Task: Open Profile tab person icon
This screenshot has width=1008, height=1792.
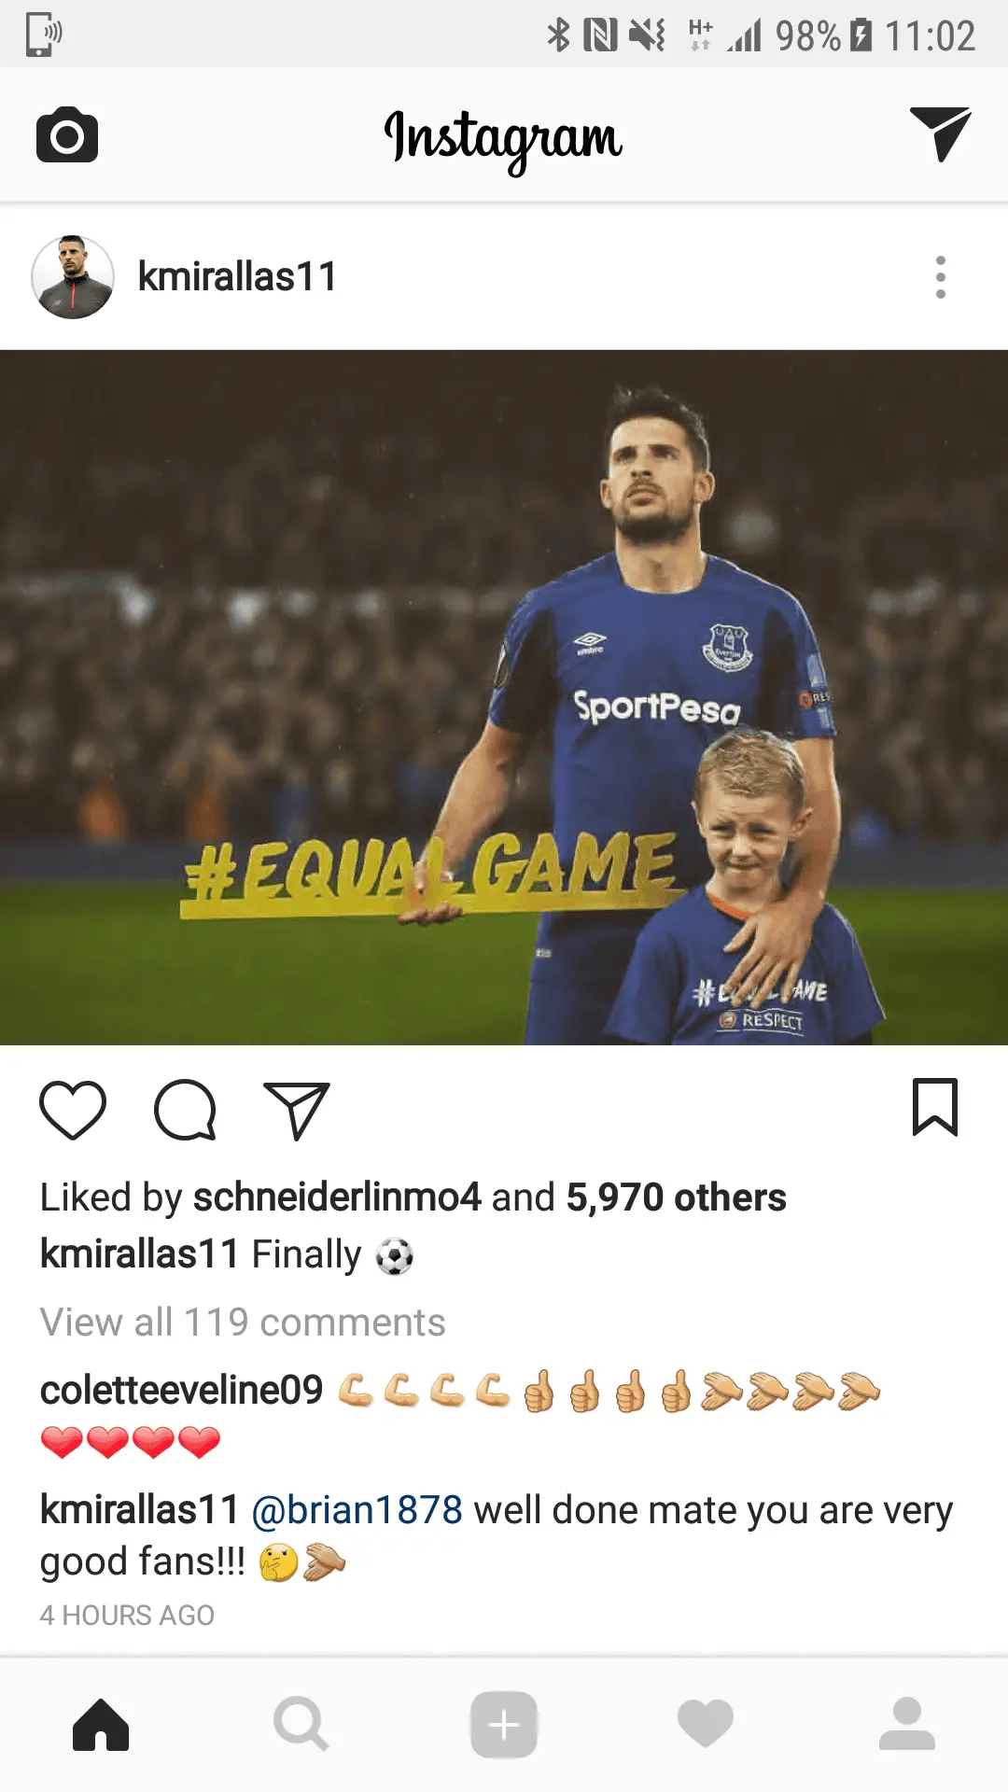Action: pos(907,1724)
